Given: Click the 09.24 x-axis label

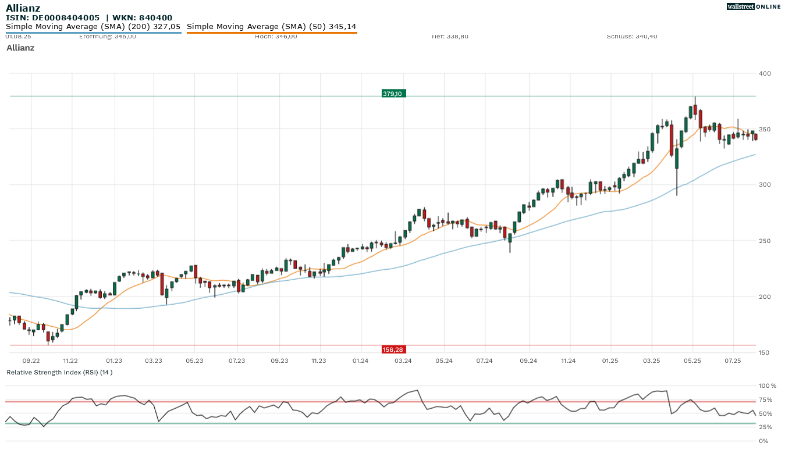Looking at the screenshot, I should point(528,361).
